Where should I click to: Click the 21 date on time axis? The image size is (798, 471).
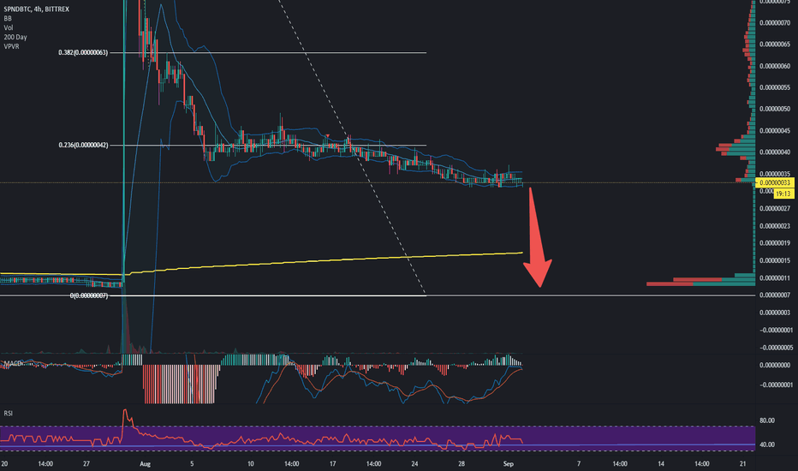[743, 464]
